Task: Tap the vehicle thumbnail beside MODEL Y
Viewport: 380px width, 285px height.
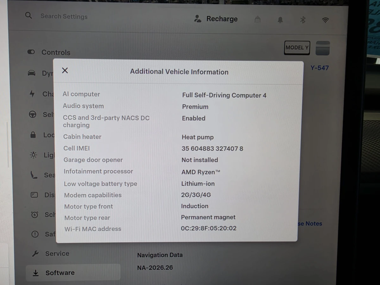Action: [x=323, y=48]
